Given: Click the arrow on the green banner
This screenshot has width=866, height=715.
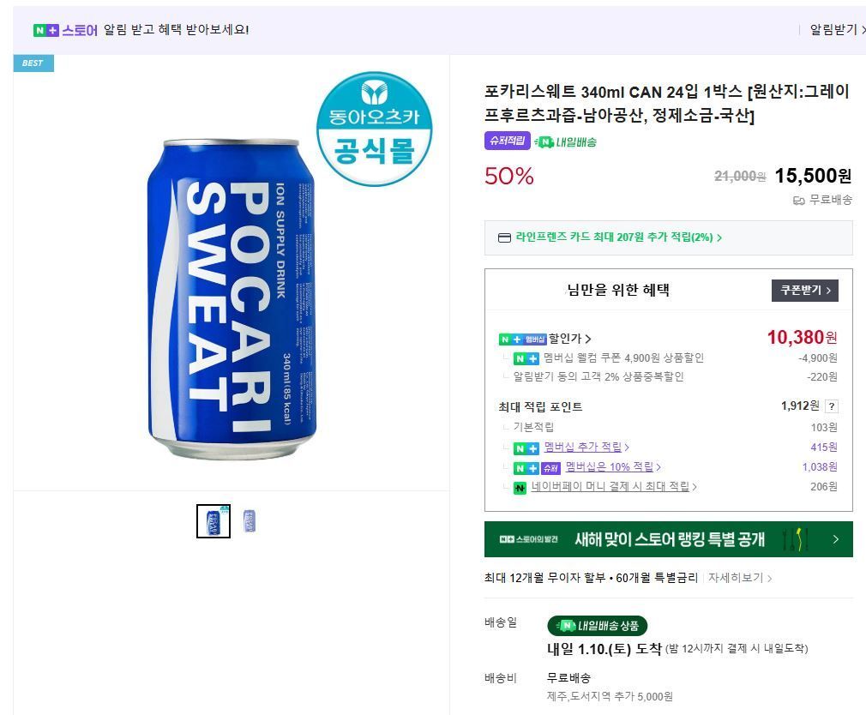Looking at the screenshot, I should point(836,539).
